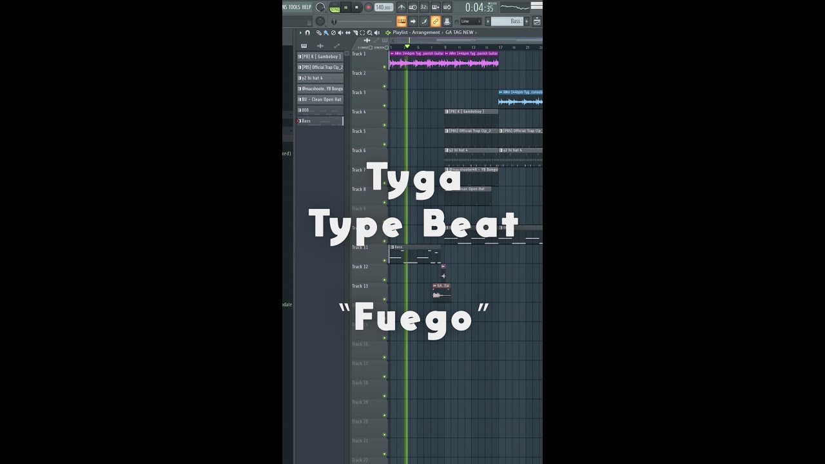
Task: Show automation clips in picker panel
Action: 336,46
